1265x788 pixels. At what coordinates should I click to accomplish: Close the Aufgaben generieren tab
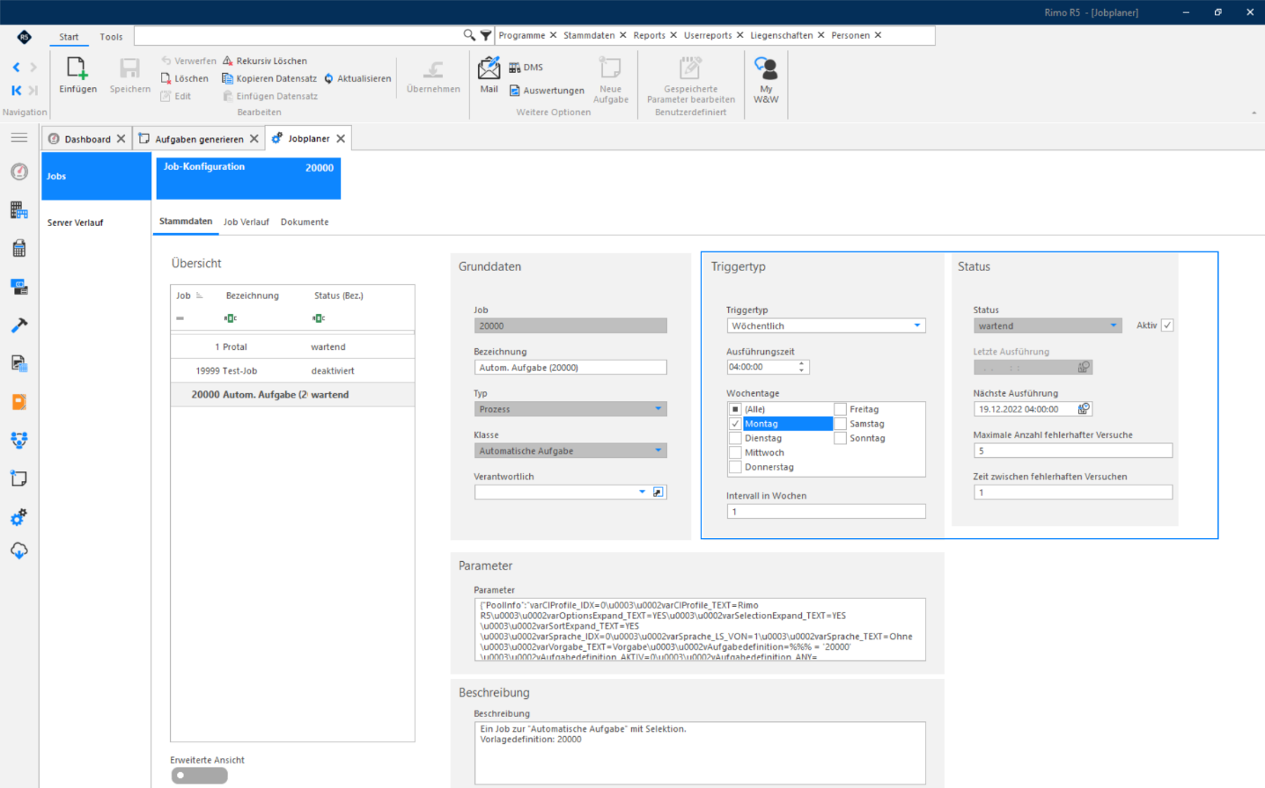pos(254,139)
